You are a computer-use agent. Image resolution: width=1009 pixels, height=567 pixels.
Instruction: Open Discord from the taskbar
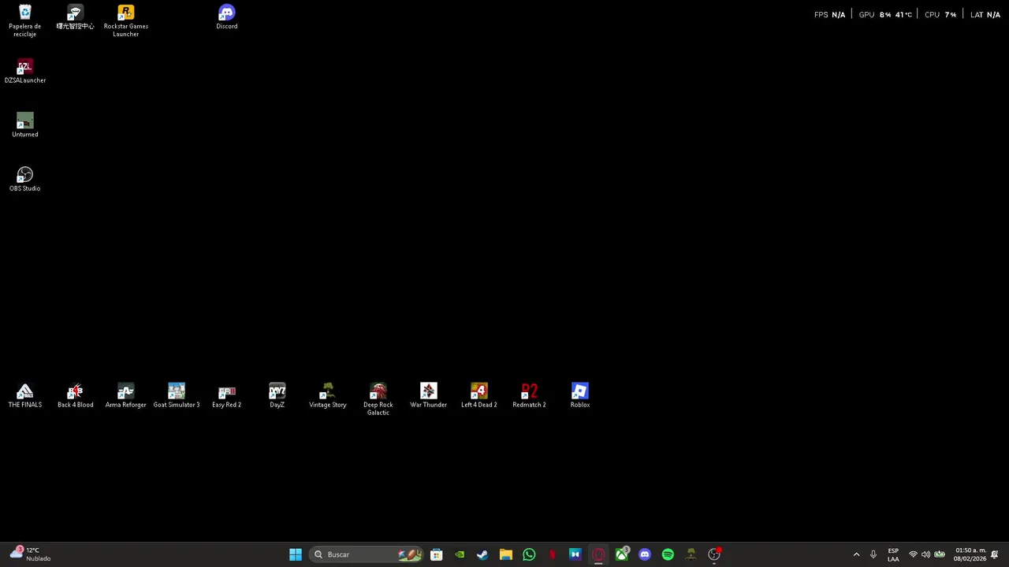645,554
